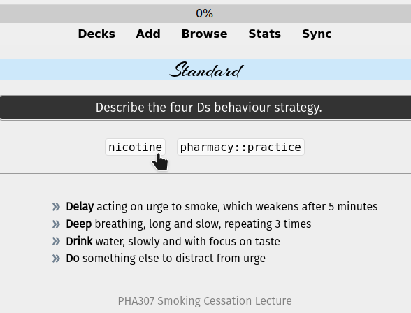Click the bold word Delay
Viewport: 411px width, 313px height.
[80, 206]
